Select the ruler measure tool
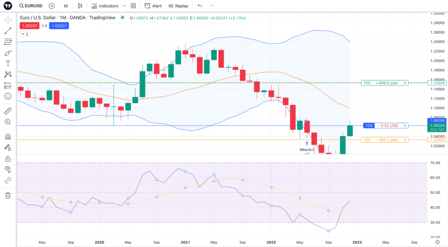 tap(8, 111)
